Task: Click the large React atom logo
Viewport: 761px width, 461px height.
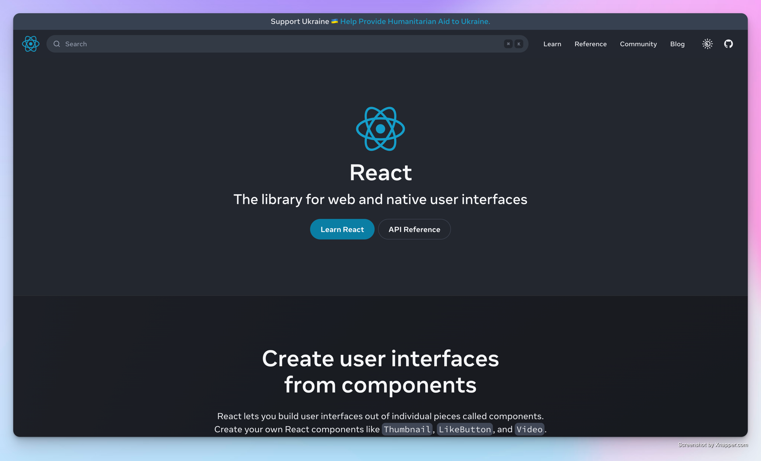Action: click(x=380, y=129)
